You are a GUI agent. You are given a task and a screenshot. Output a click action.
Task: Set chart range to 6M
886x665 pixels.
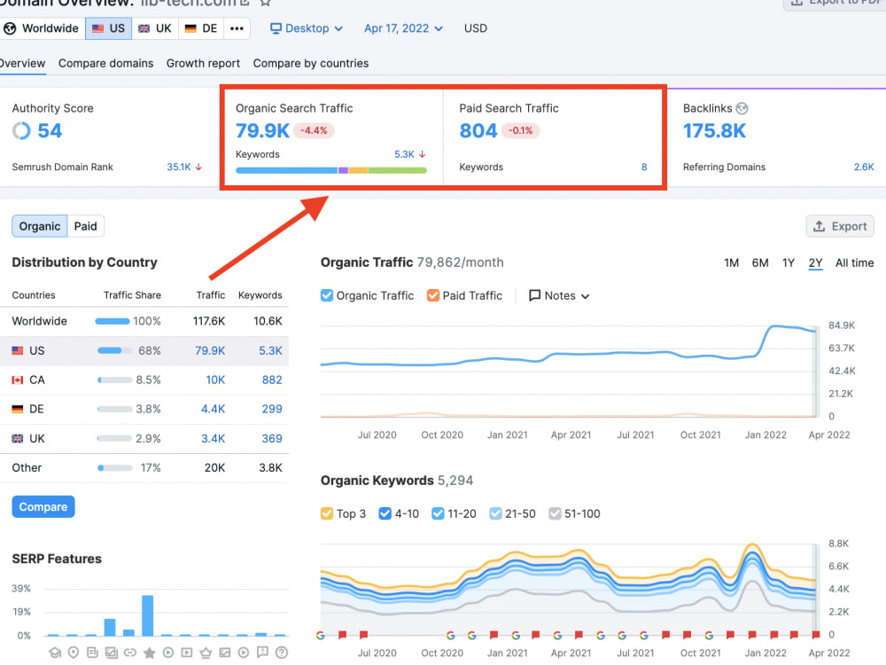tap(760, 263)
